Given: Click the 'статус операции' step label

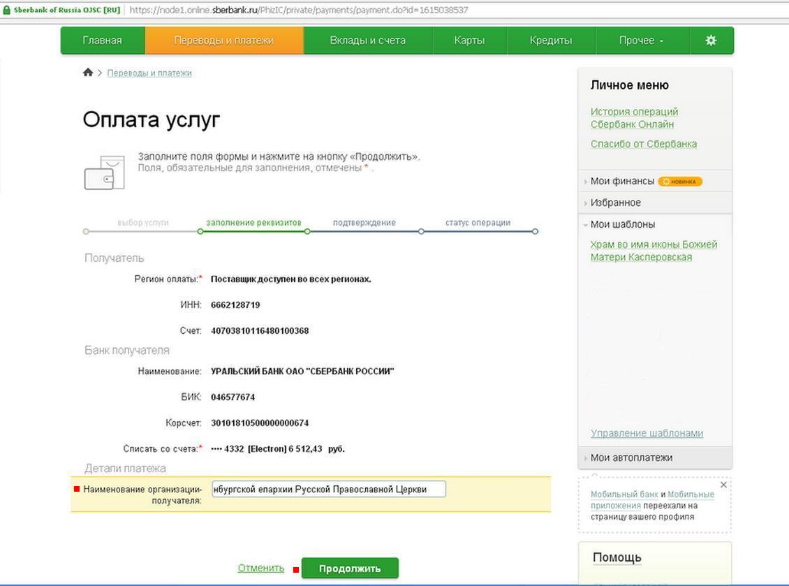Looking at the screenshot, I should click(x=478, y=223).
